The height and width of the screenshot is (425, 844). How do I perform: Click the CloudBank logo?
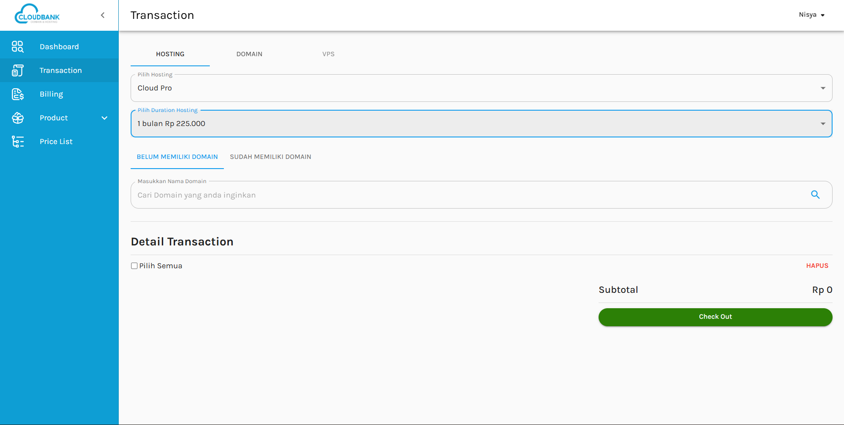(37, 14)
